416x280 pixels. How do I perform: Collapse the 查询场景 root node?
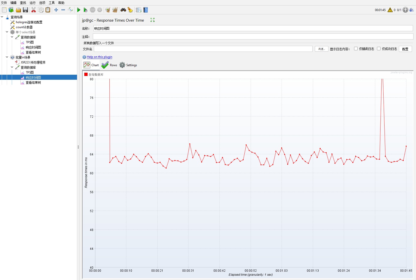2,17
